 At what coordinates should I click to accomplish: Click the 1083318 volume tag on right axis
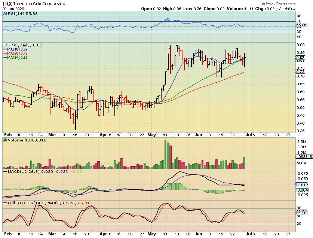click(x=304, y=157)
